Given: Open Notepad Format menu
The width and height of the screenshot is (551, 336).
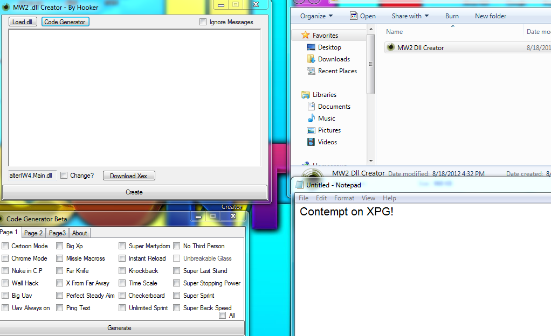Looking at the screenshot, I should click(344, 198).
